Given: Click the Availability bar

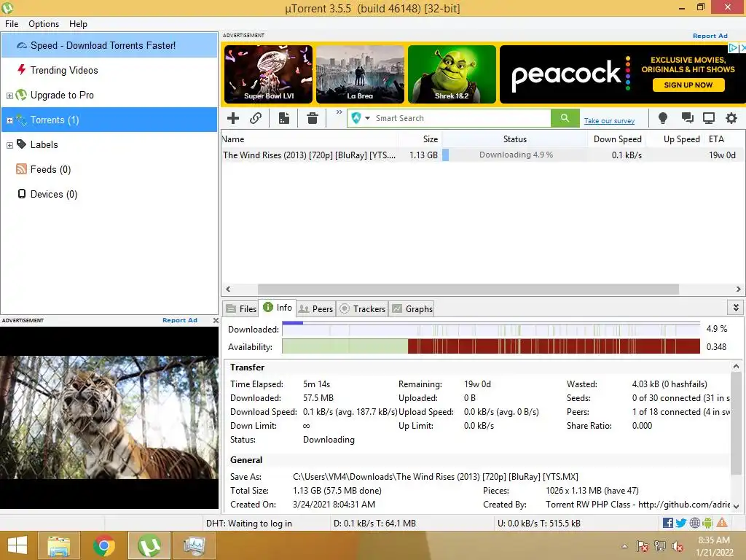Looking at the screenshot, I should pos(491,346).
